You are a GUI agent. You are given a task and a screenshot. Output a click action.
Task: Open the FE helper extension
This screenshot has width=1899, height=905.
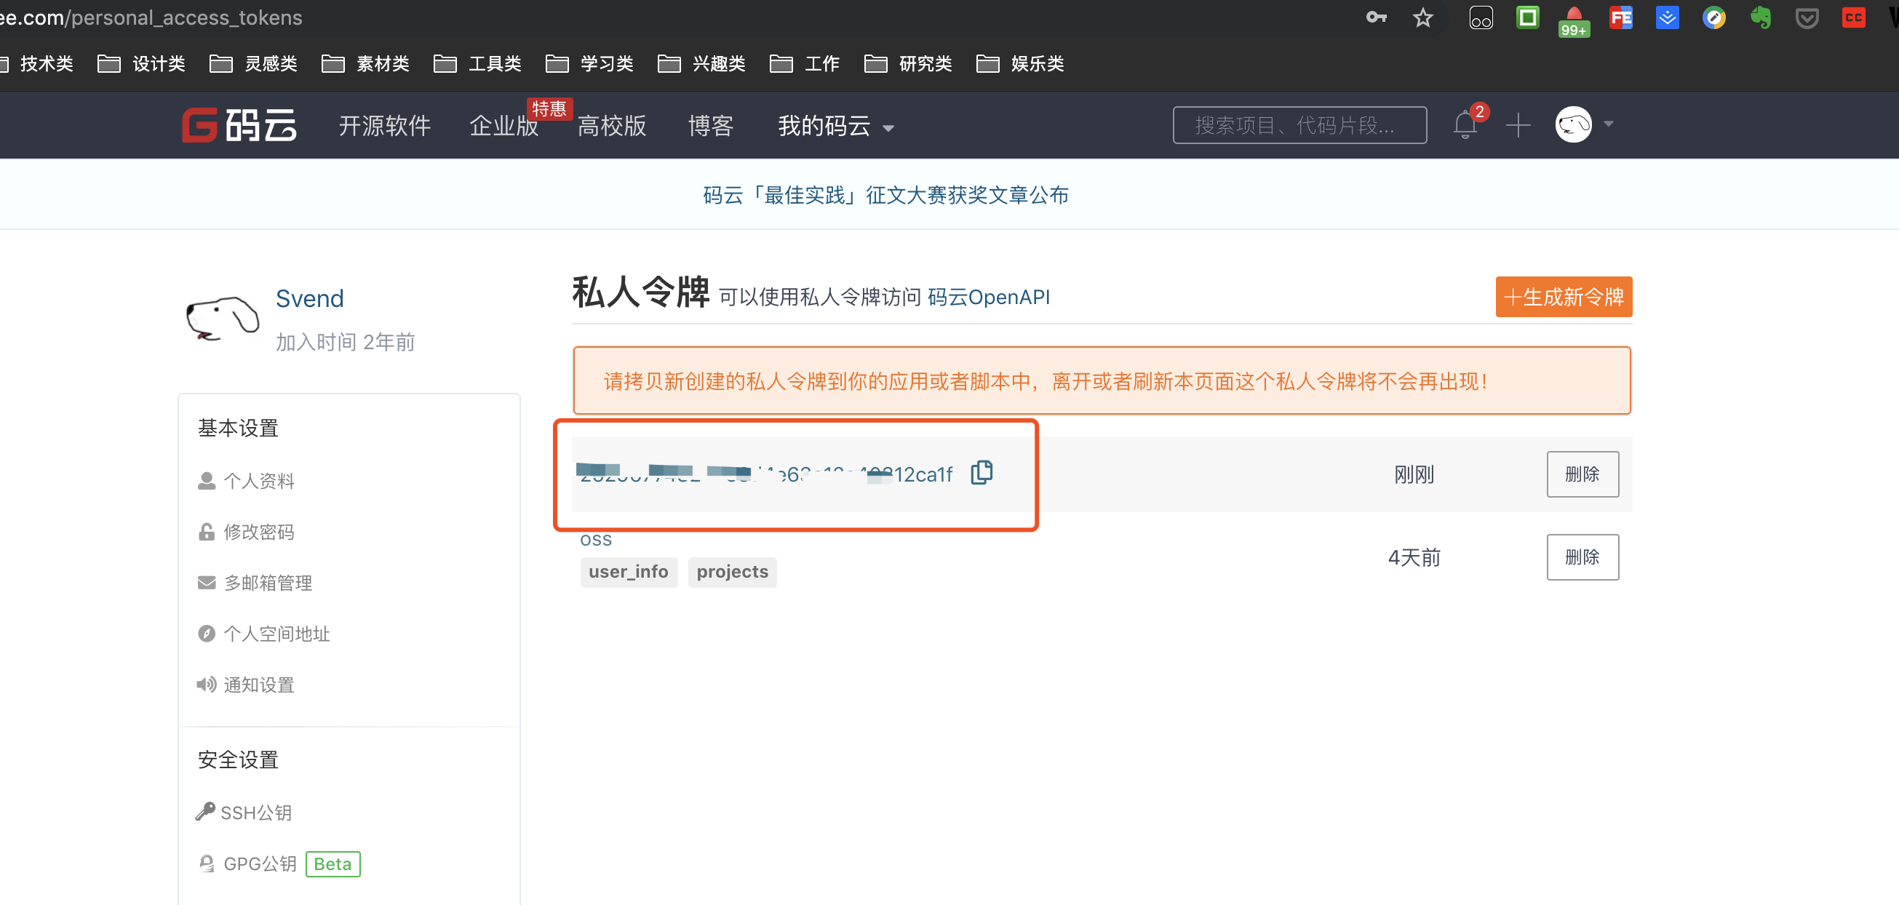point(1621,17)
